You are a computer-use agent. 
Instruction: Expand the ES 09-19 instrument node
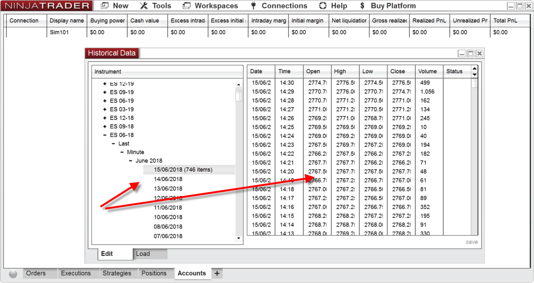pos(105,92)
